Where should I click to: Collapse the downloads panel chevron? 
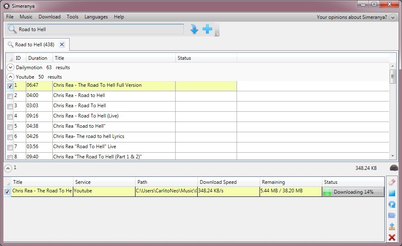click(x=8, y=168)
